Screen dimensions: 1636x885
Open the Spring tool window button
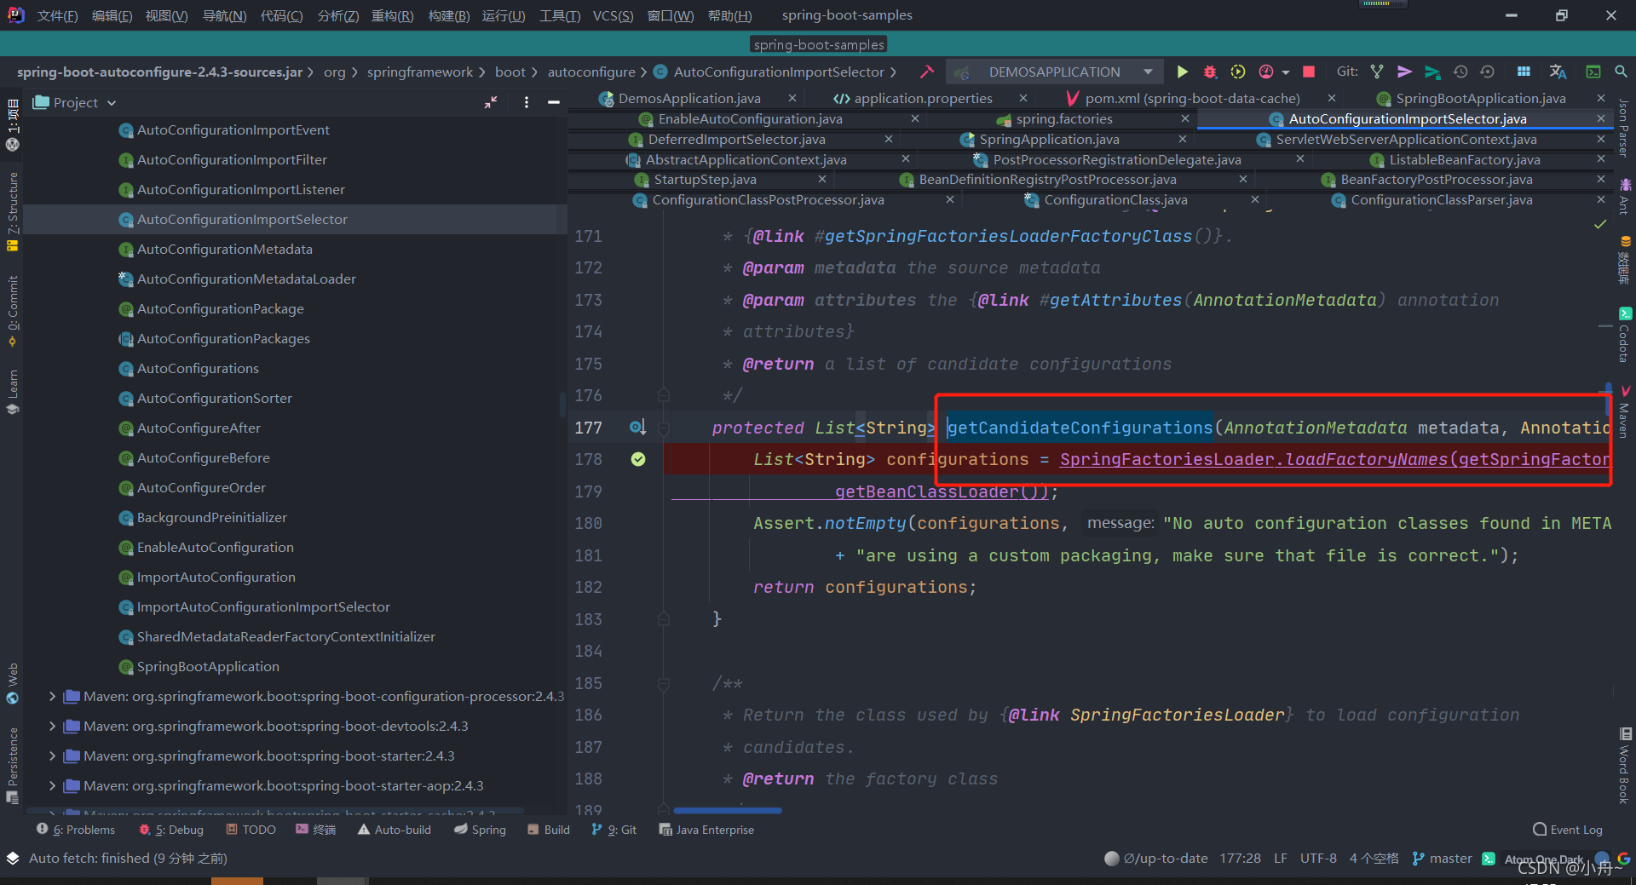(x=480, y=830)
